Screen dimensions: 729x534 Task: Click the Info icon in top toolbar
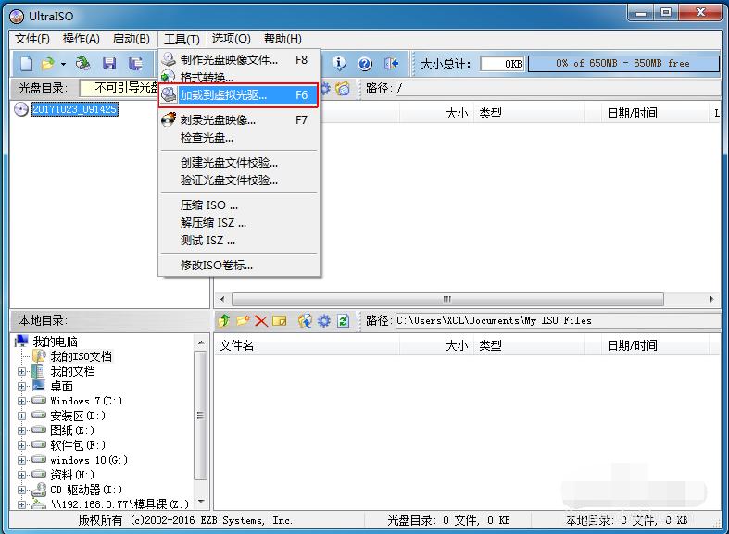[339, 64]
